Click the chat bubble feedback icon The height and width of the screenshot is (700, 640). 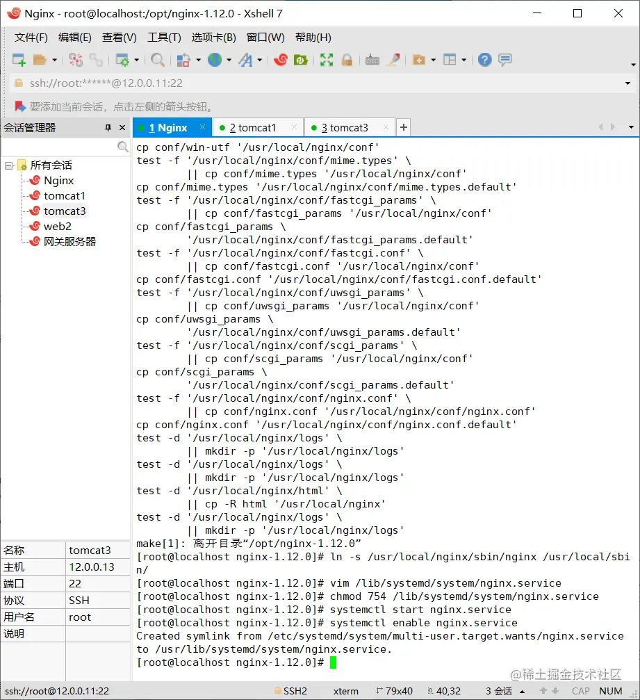coord(504,60)
